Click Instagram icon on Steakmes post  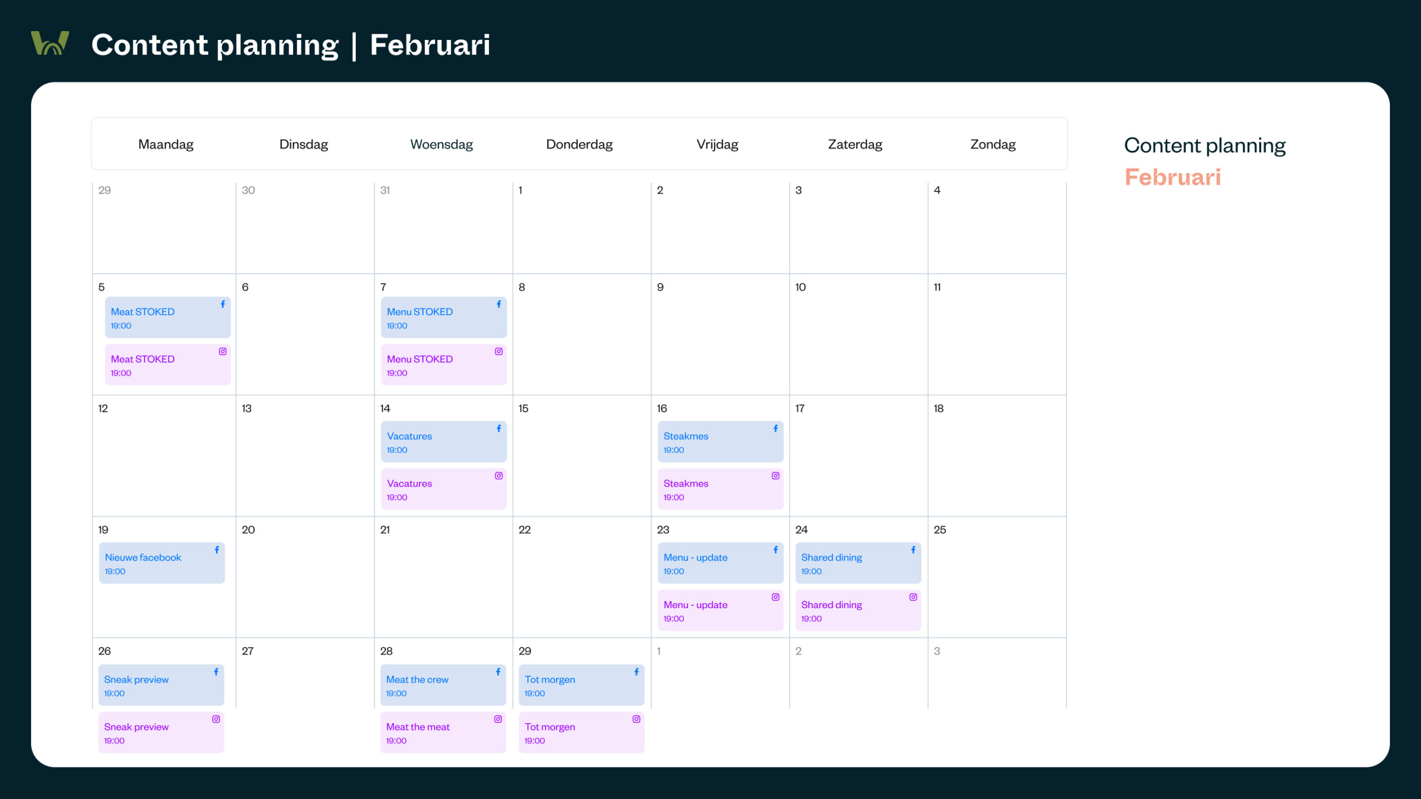pos(775,476)
